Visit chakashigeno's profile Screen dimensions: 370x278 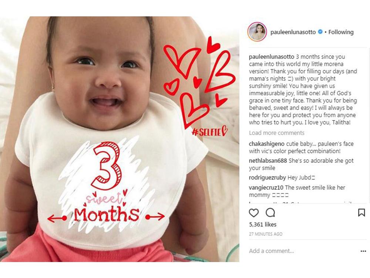(x=267, y=144)
